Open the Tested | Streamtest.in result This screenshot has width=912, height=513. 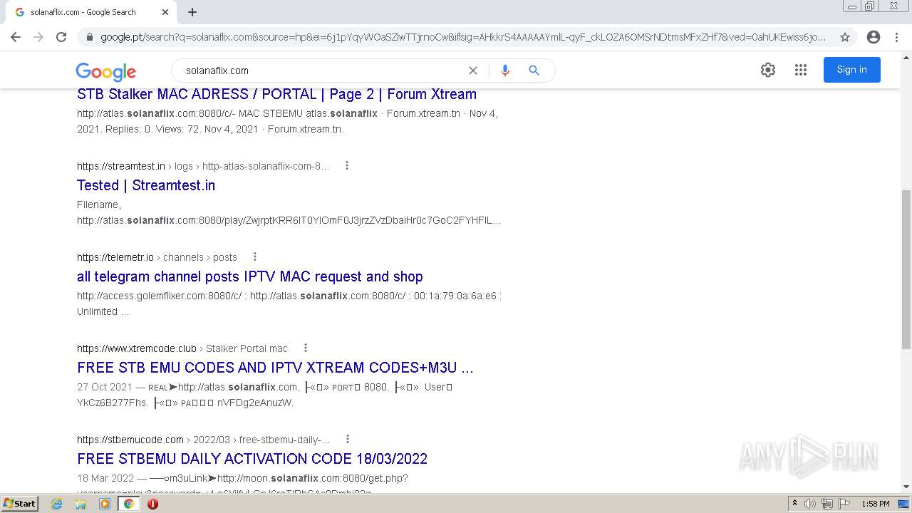(x=146, y=185)
